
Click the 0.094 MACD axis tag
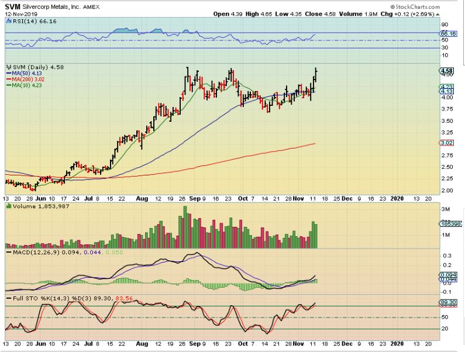tap(448, 275)
